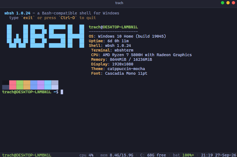Click the "Uptime: 6d 0h 11m" line
The height and width of the screenshot is (157, 237).
109,41
